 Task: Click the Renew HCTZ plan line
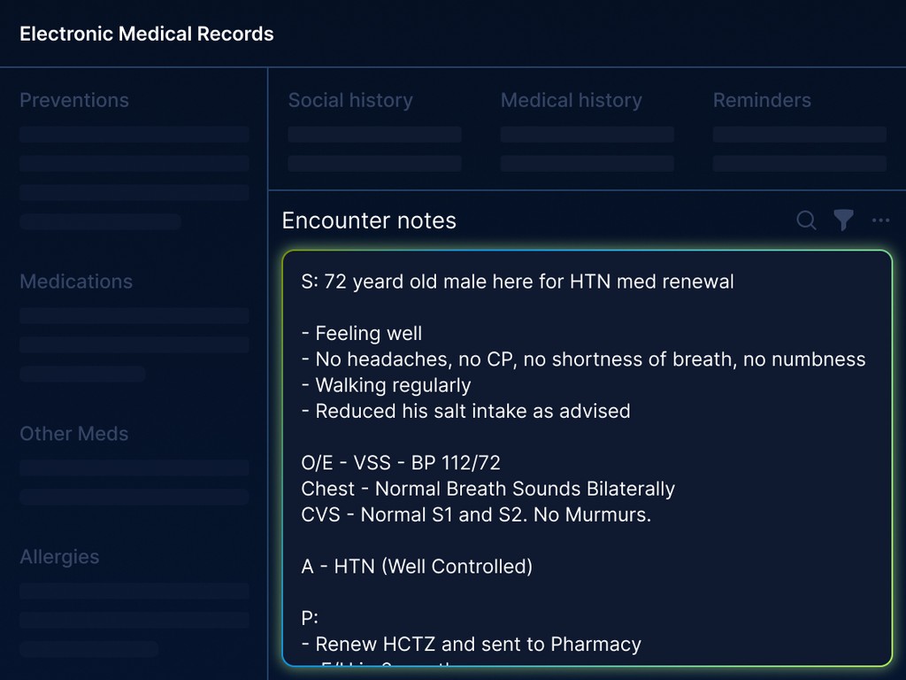[x=470, y=644]
